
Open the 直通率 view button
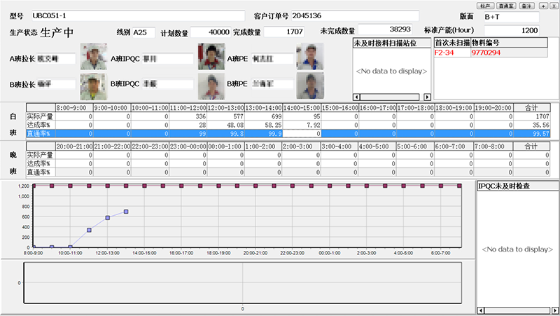[x=506, y=6]
